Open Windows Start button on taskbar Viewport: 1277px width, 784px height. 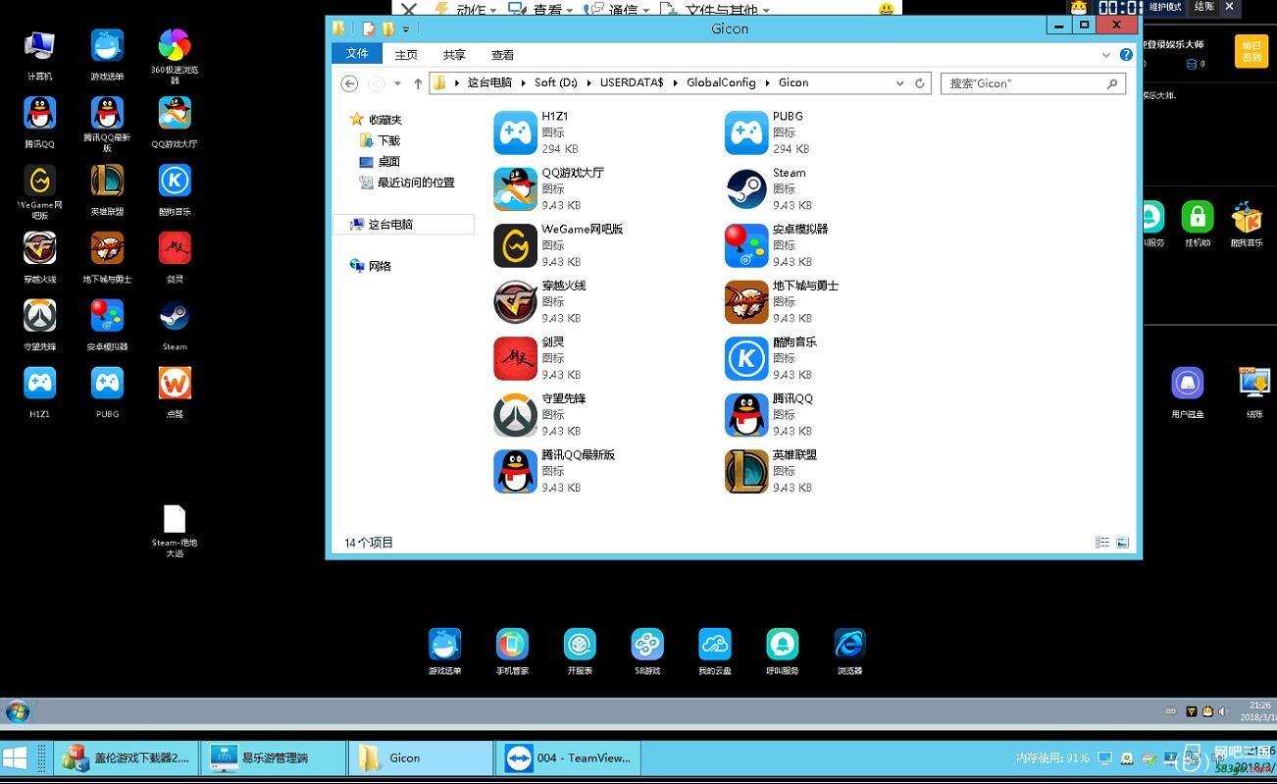point(15,758)
